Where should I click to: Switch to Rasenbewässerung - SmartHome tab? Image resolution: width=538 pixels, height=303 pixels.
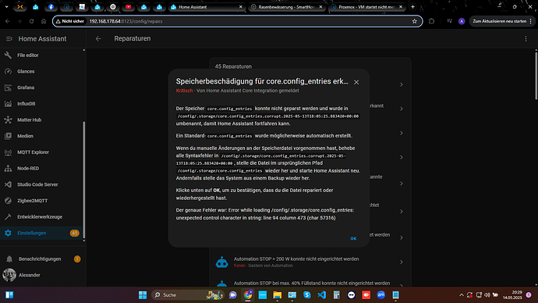point(286,7)
